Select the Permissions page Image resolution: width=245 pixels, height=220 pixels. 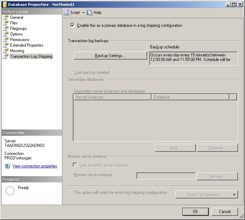click(20, 40)
